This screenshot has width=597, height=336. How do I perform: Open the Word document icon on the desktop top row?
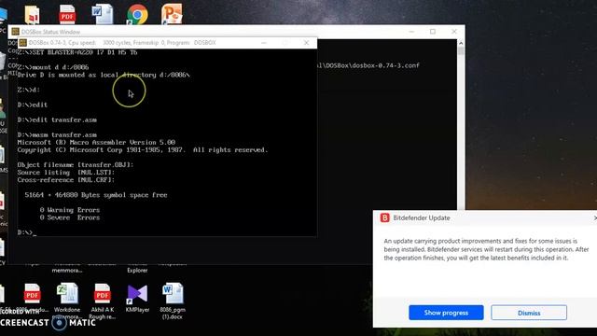click(x=102, y=14)
